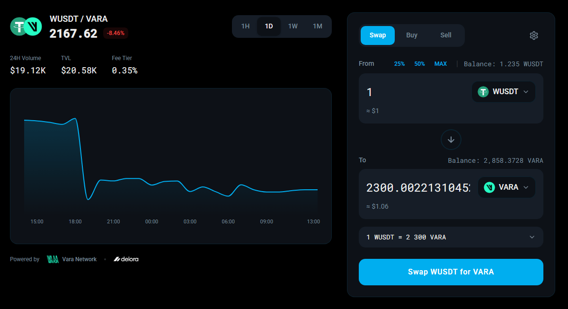Use MAX balance for From amount
The height and width of the screenshot is (309, 568).
[x=441, y=64]
